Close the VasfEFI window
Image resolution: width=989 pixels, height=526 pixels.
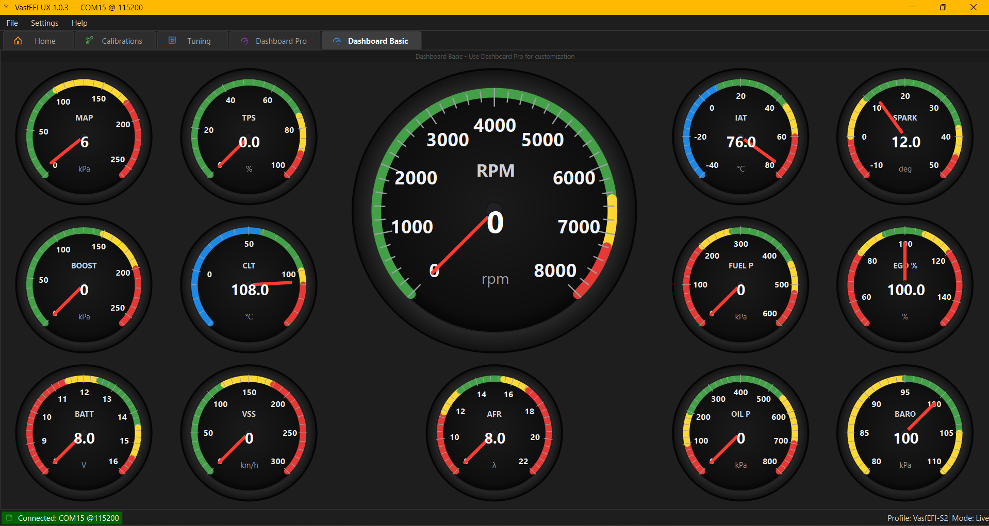pyautogui.click(x=974, y=7)
